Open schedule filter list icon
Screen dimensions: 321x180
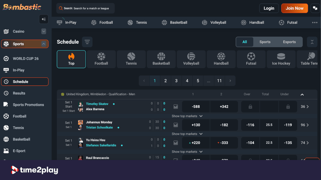(87, 42)
